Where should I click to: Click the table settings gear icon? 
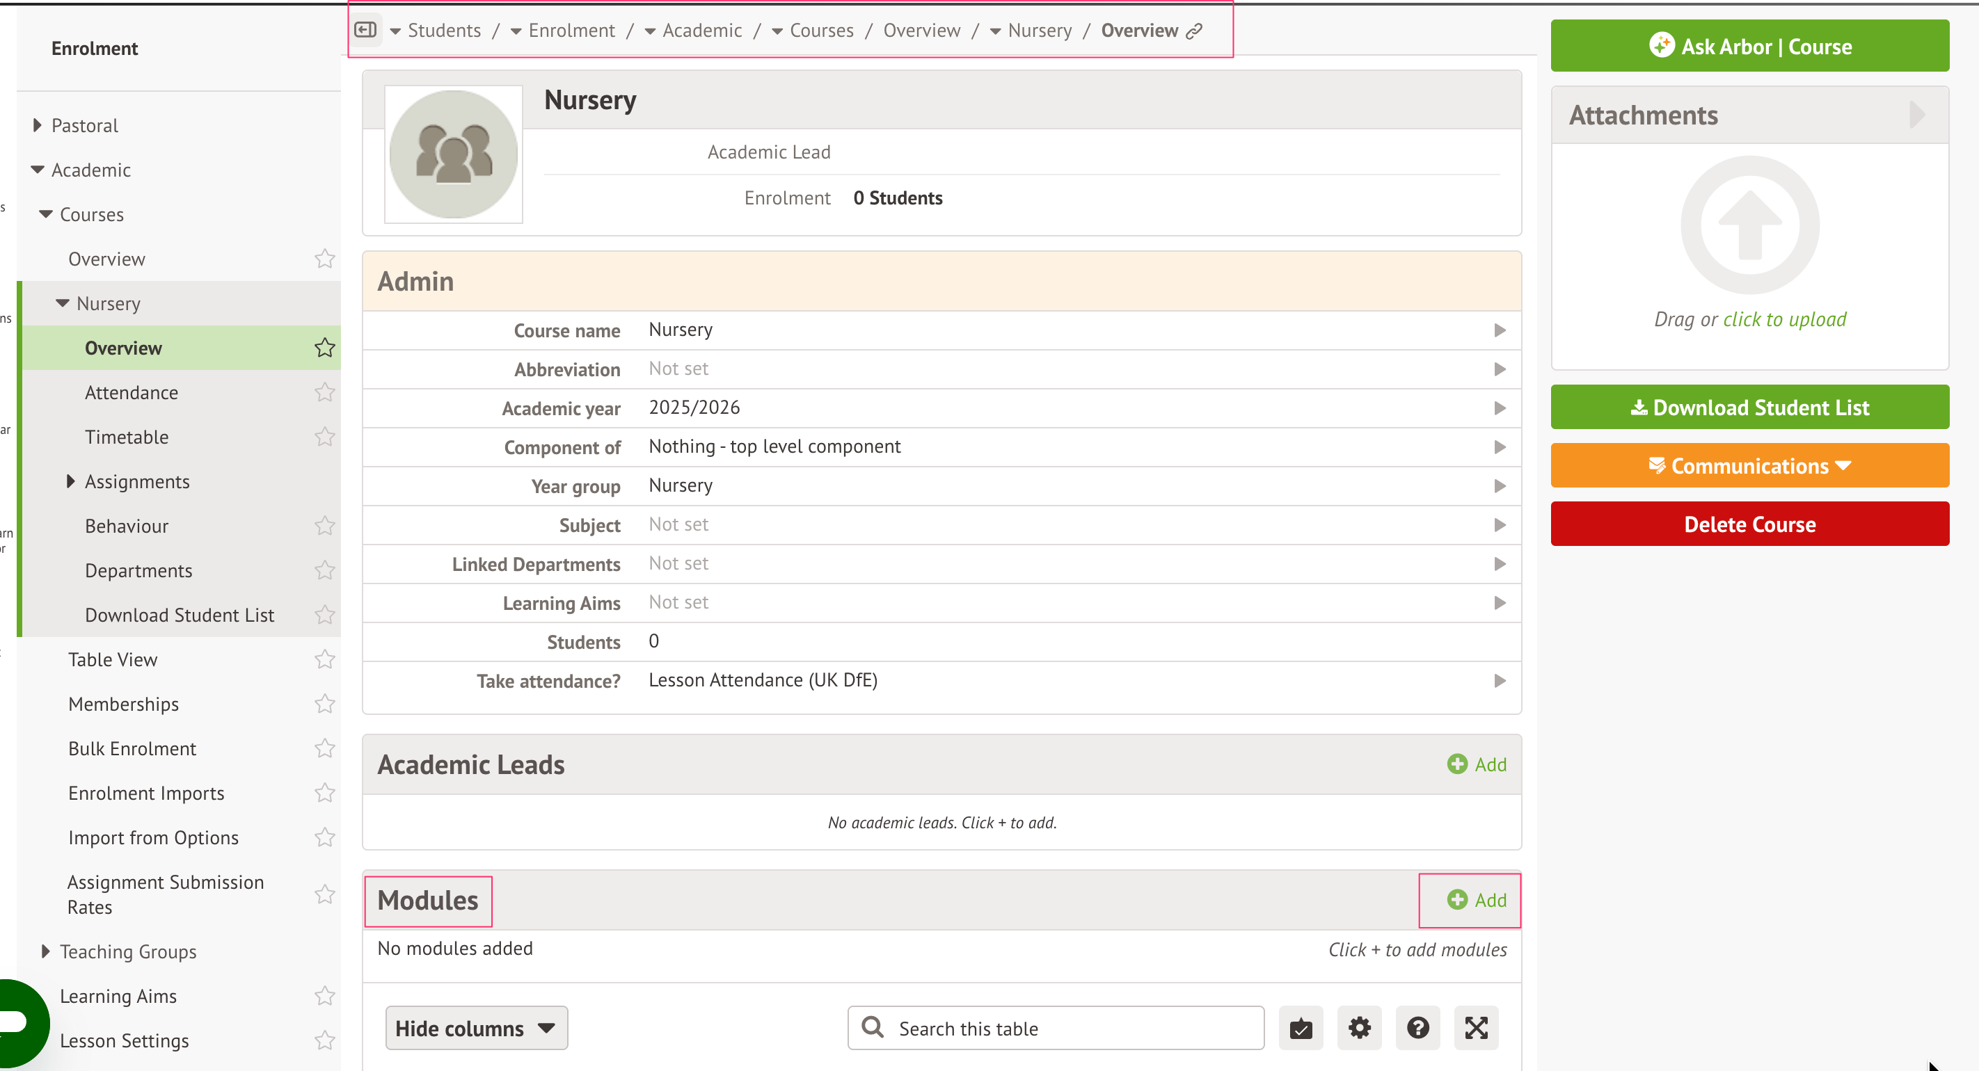pos(1359,1028)
